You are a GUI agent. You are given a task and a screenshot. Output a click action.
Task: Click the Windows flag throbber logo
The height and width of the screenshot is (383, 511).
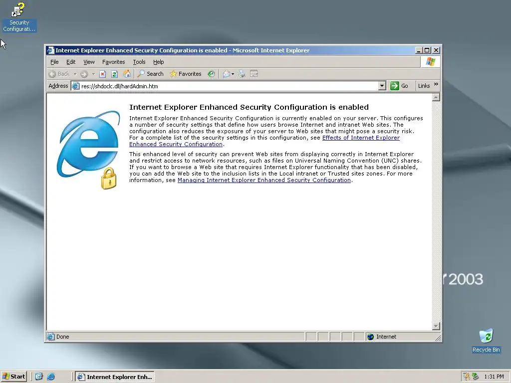tap(430, 61)
